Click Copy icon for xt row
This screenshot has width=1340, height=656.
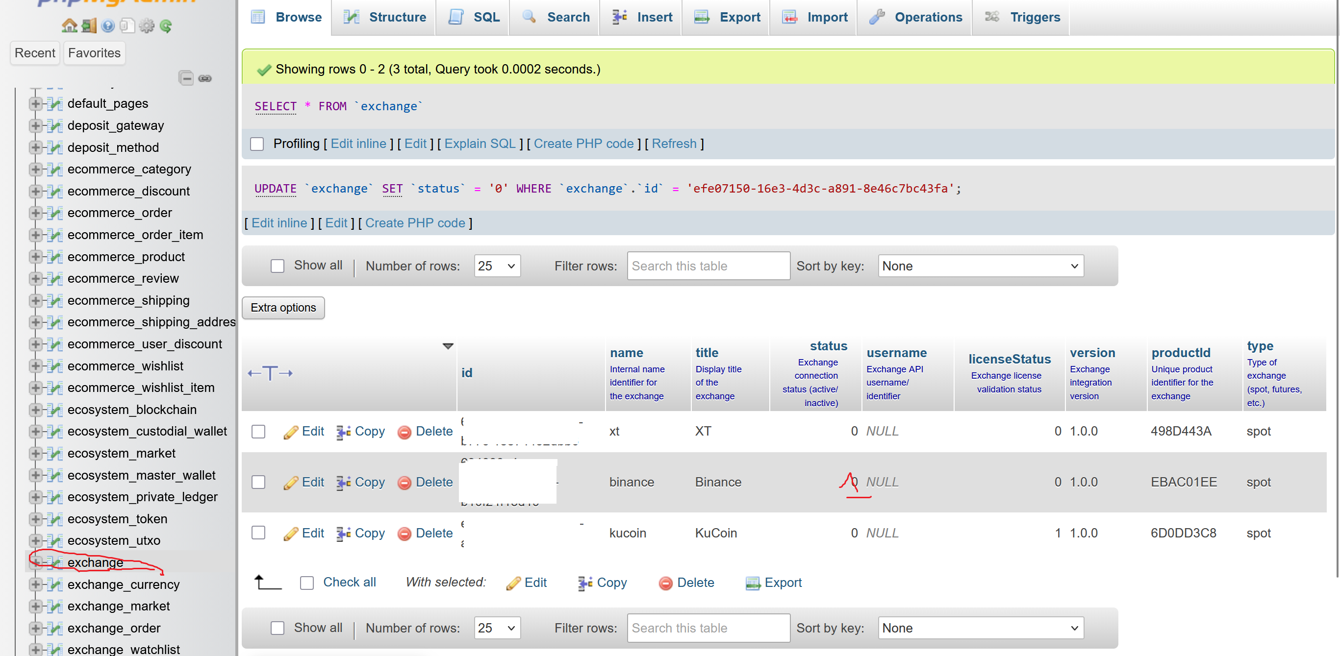click(343, 432)
